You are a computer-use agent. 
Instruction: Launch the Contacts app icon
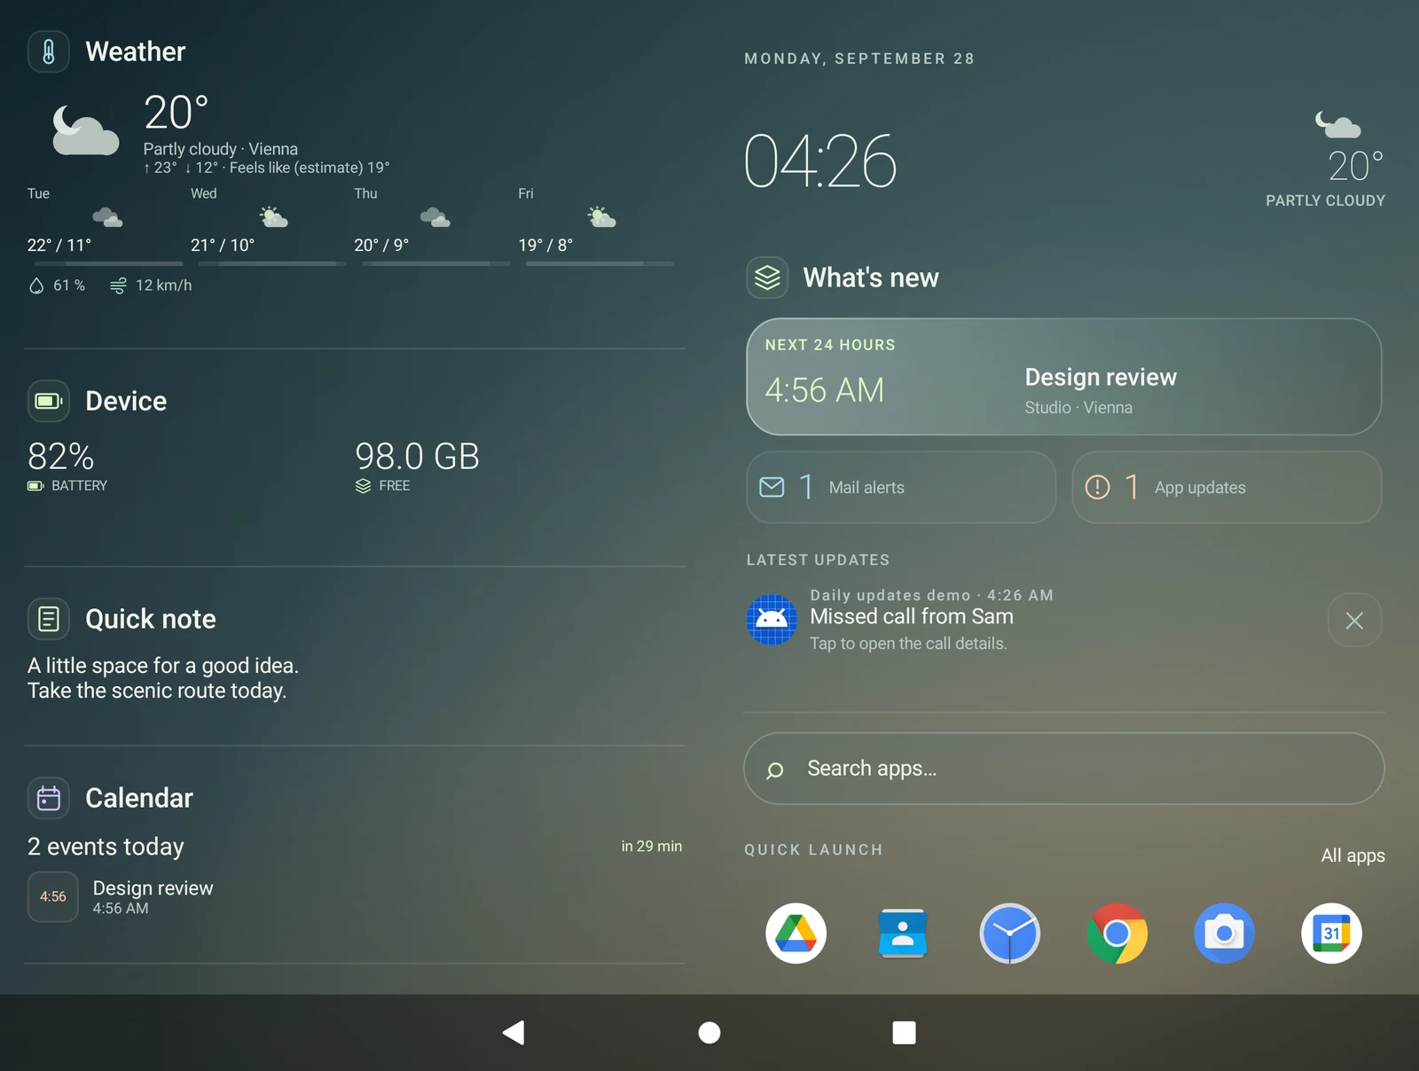tap(903, 934)
